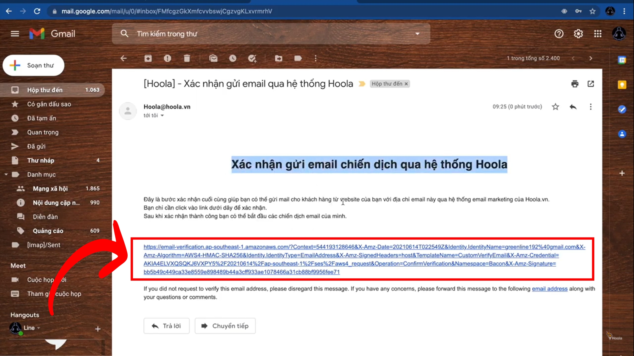
Task: Collapse the Danh mục categories section
Action: pyautogui.click(x=6, y=175)
